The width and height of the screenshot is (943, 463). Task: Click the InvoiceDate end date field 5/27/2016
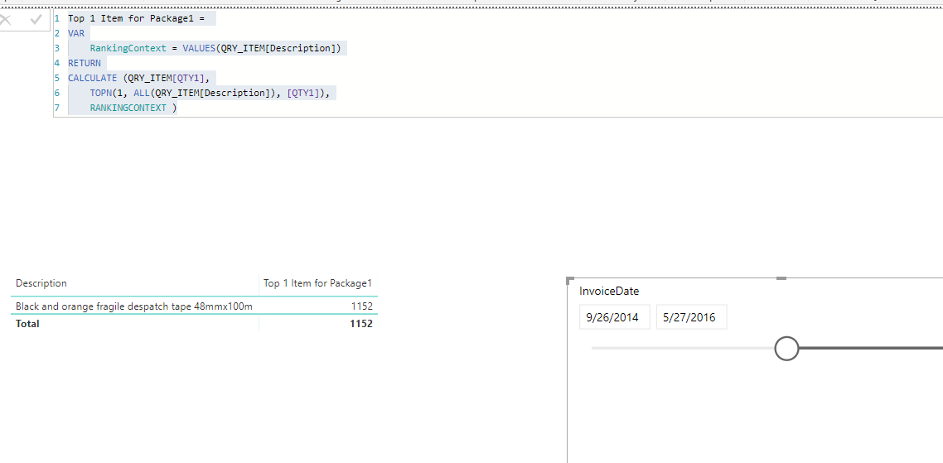pos(691,317)
